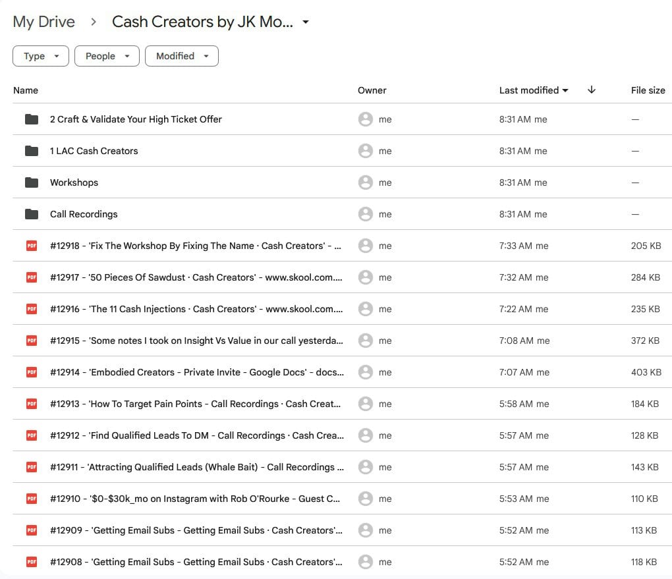
Task: Click the folder icon for Workshops
Action: pyautogui.click(x=31, y=182)
